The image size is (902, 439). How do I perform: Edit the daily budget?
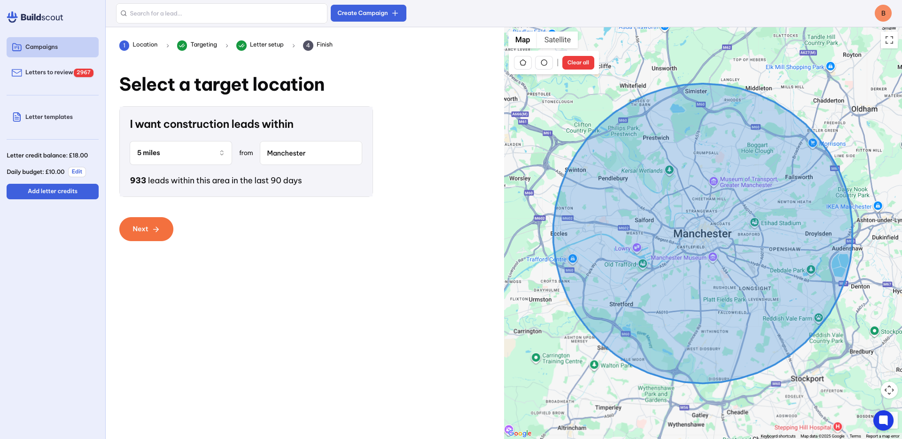(77, 172)
